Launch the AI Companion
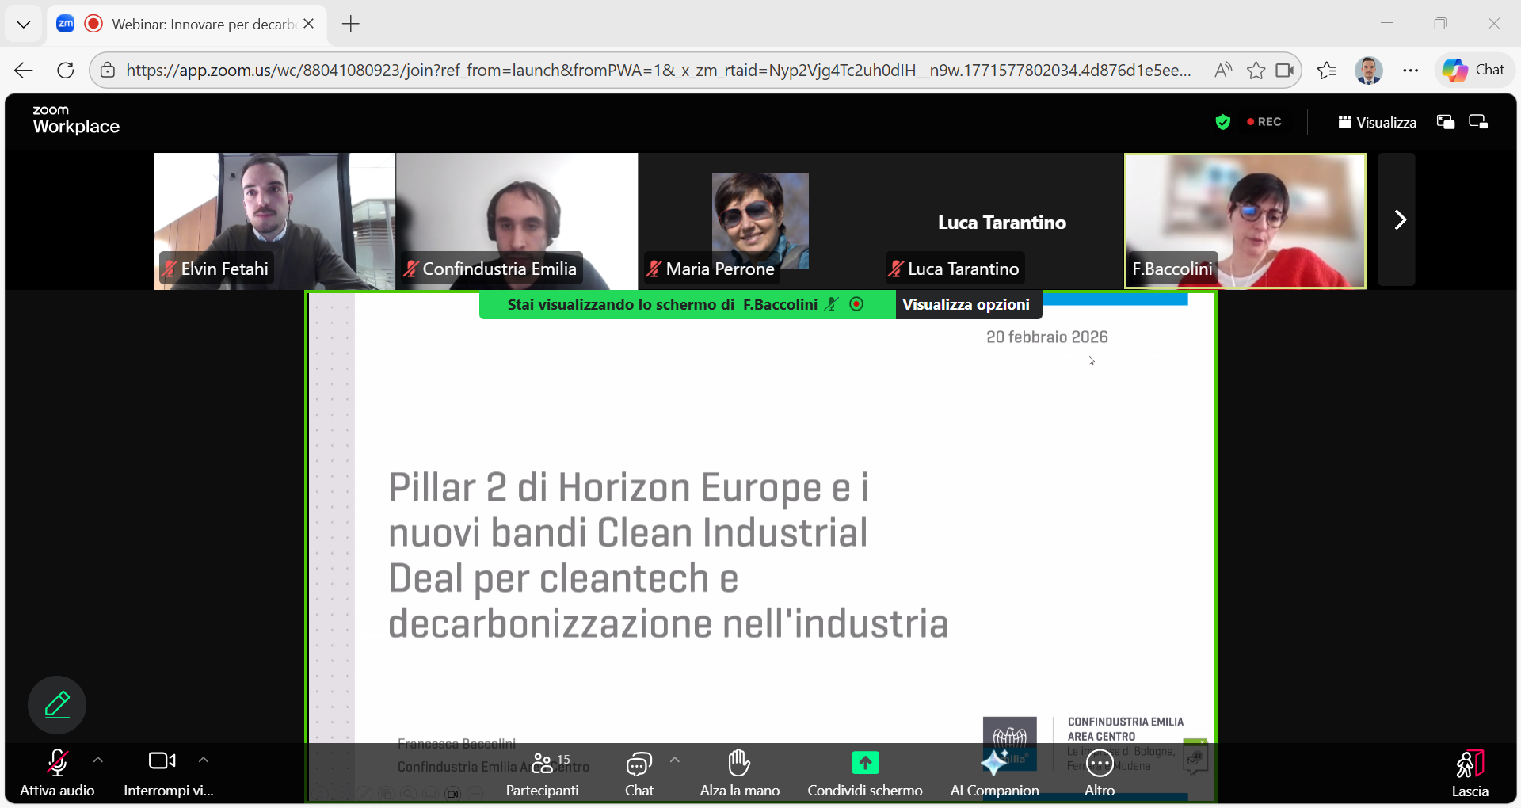The height and width of the screenshot is (808, 1521). click(994, 773)
